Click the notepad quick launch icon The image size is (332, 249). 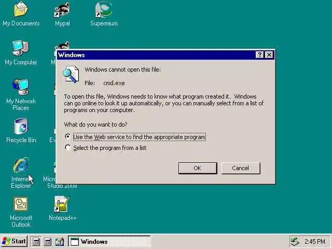point(60,242)
